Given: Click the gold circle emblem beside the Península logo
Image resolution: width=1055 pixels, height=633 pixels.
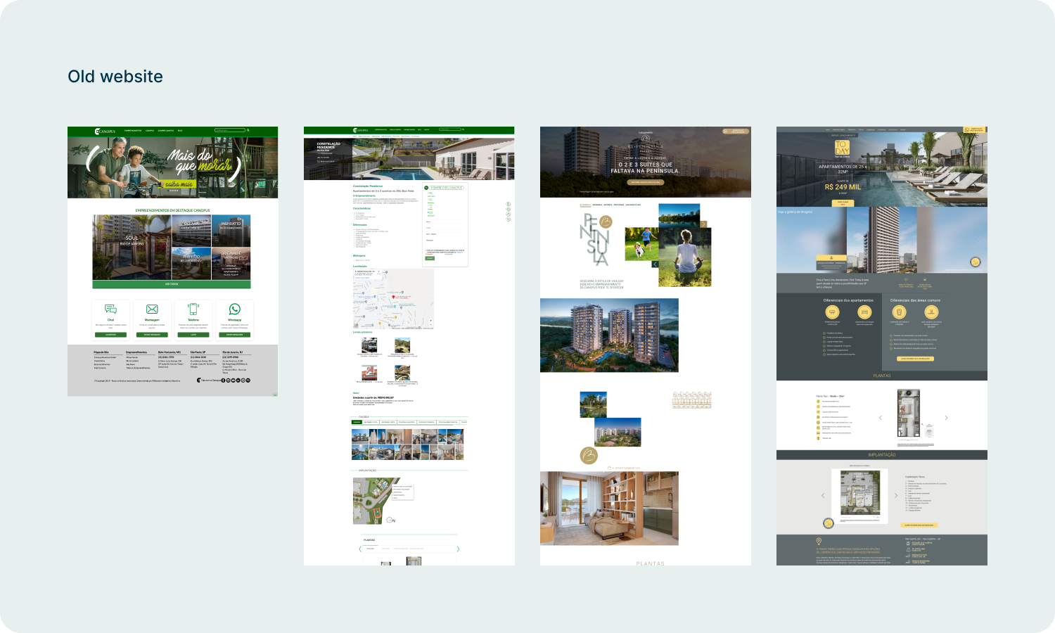Looking at the screenshot, I should click(606, 222).
